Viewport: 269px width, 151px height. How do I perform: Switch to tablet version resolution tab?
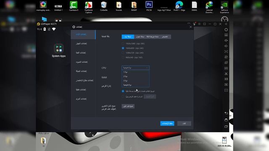click(x=128, y=36)
